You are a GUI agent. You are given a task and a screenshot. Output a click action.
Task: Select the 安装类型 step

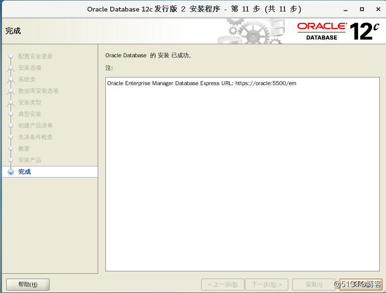pyautogui.click(x=30, y=102)
